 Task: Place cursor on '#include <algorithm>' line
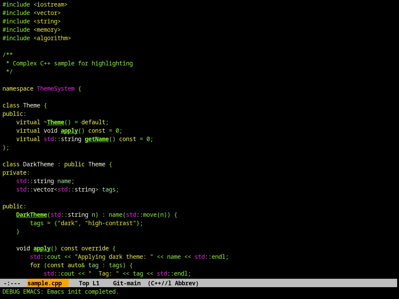coord(37,38)
